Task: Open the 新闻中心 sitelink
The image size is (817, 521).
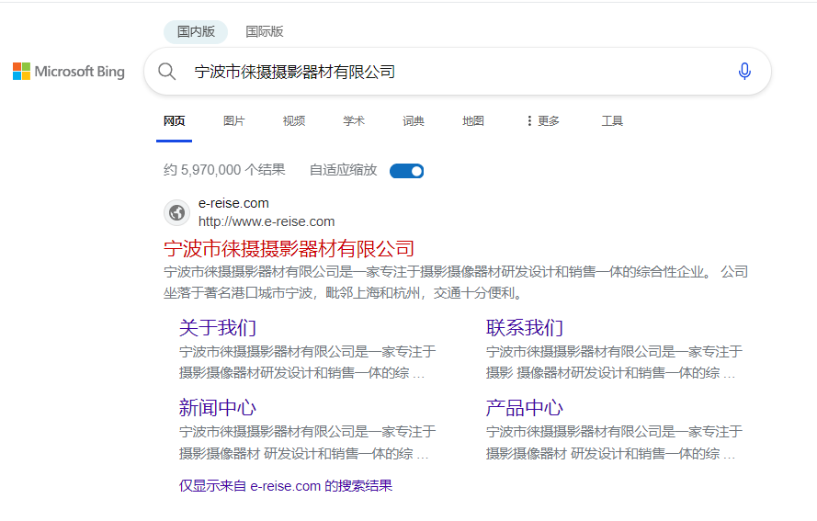Action: click(x=218, y=407)
